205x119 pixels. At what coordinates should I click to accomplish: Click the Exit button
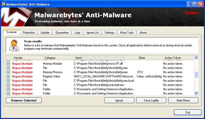pos(188,112)
